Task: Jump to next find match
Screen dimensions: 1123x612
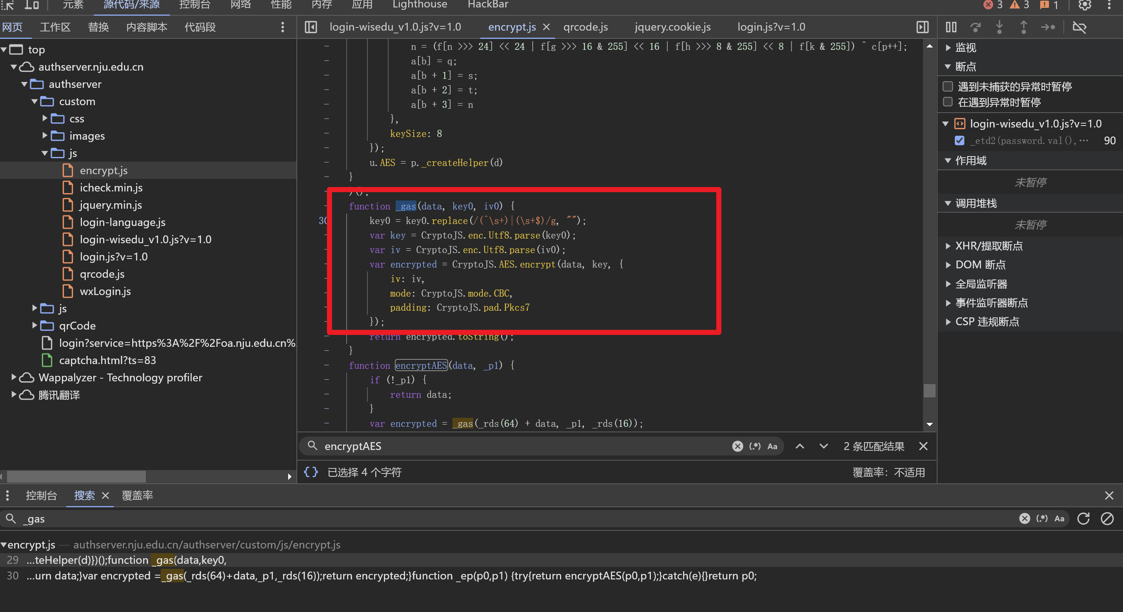Action: click(823, 446)
